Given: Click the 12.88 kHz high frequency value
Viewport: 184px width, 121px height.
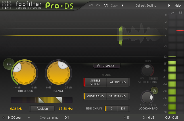Looking at the screenshot, I should (66, 109).
